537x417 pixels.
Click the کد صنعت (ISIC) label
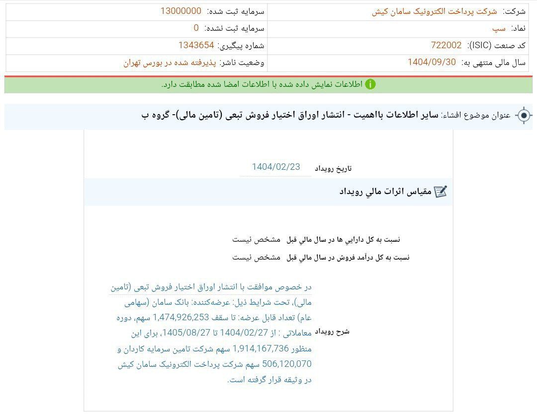496,45
